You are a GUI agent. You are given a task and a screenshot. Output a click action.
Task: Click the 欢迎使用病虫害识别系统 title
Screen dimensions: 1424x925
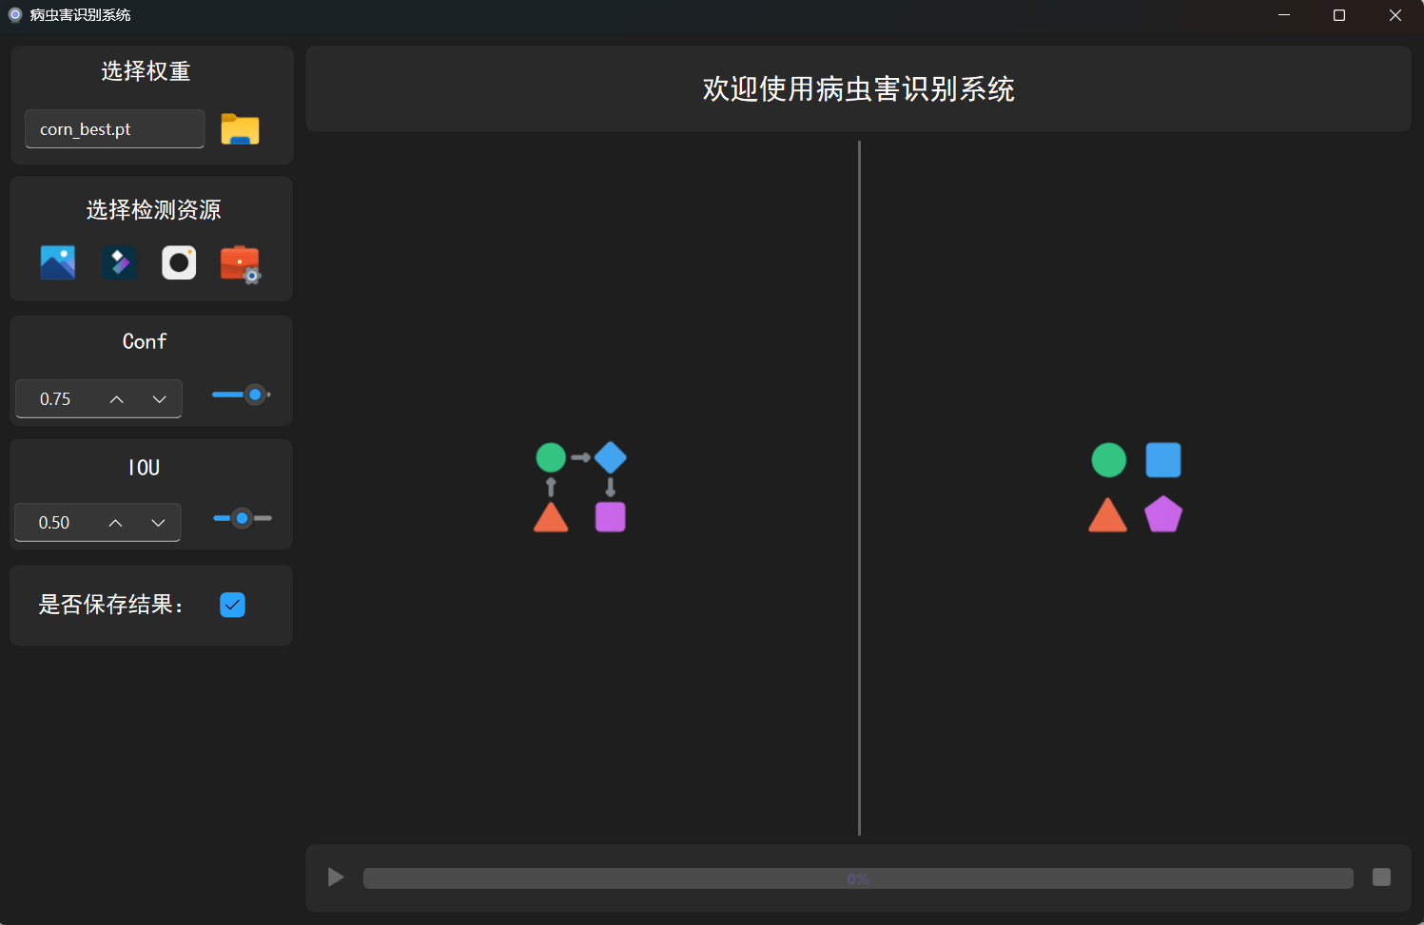click(858, 89)
